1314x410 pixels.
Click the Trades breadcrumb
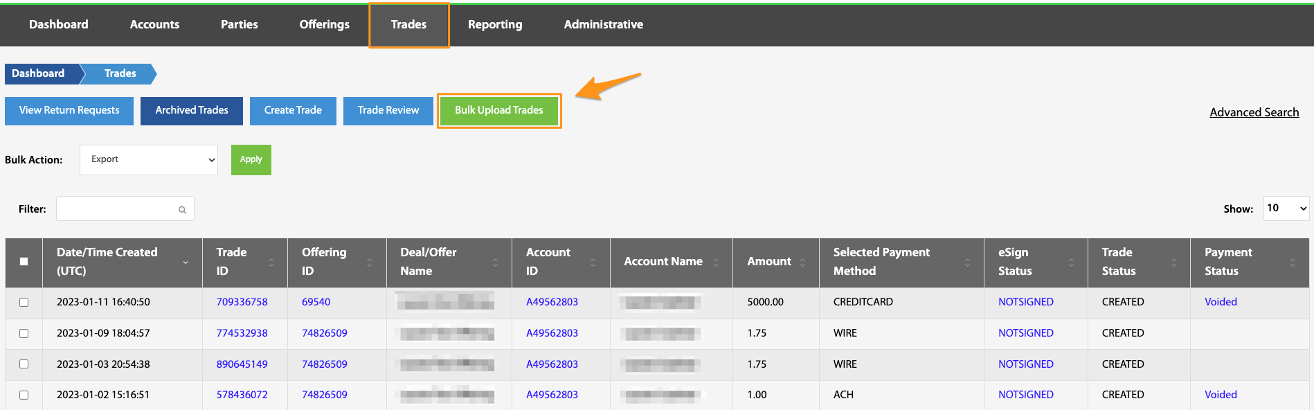click(x=120, y=73)
